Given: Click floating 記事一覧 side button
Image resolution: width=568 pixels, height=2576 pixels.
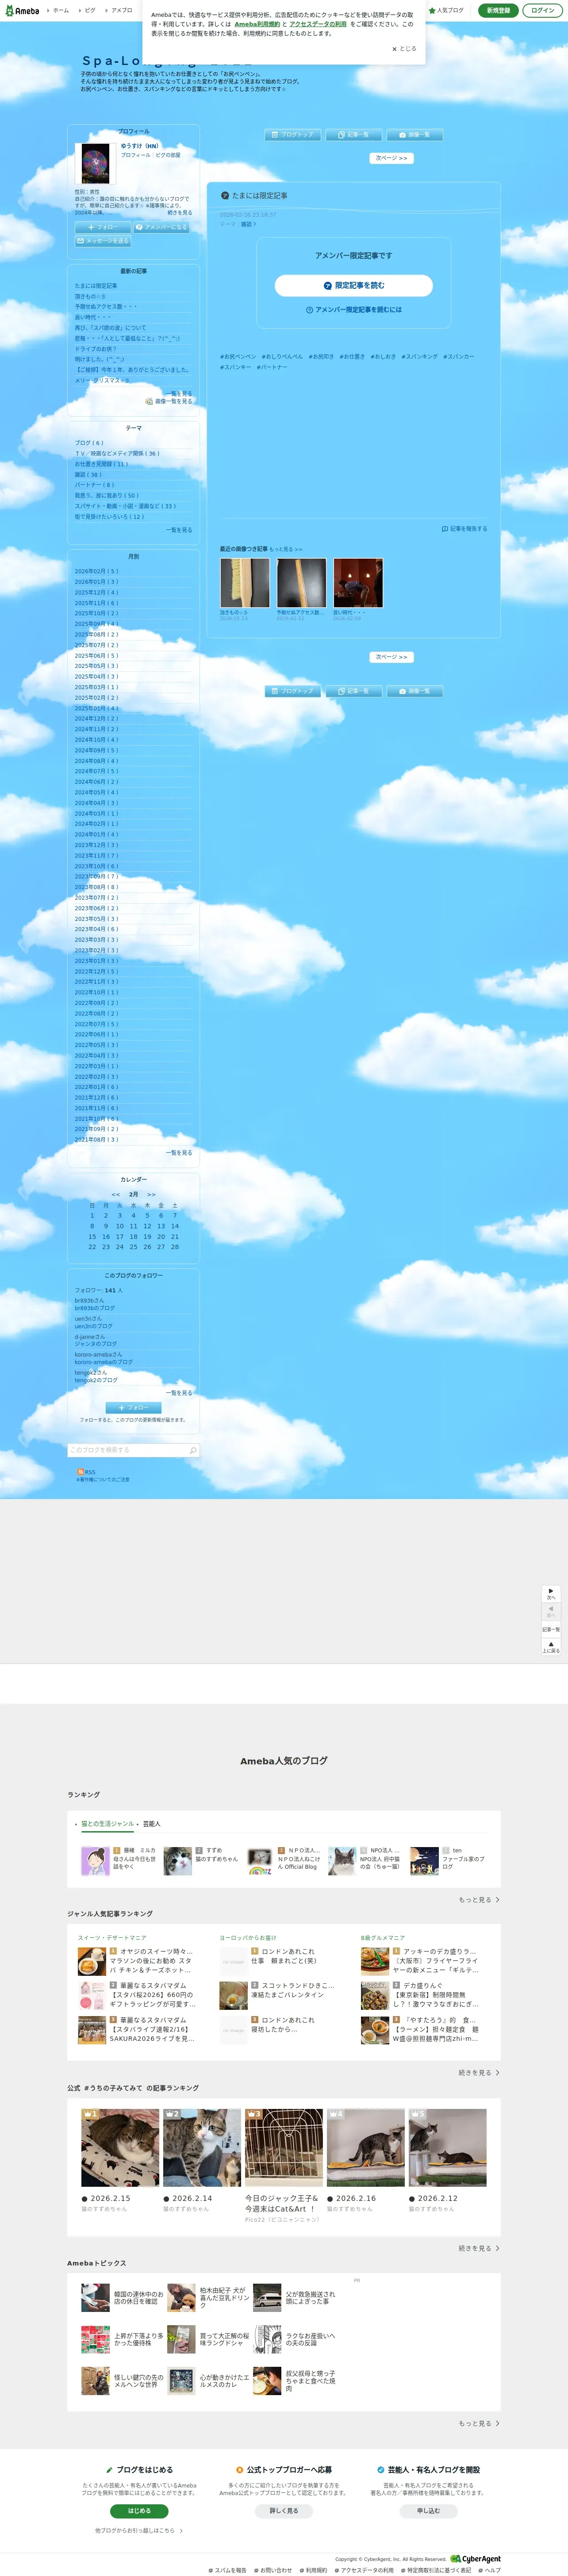Looking at the screenshot, I should coord(551,1629).
